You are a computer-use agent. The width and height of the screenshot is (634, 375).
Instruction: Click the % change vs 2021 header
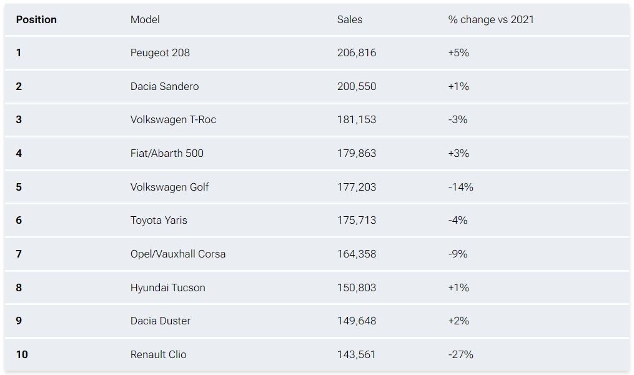pos(491,19)
